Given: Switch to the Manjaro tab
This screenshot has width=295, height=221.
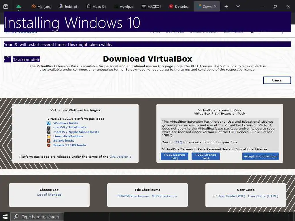Looking at the screenshot, I should pyautogui.click(x=41, y=7).
